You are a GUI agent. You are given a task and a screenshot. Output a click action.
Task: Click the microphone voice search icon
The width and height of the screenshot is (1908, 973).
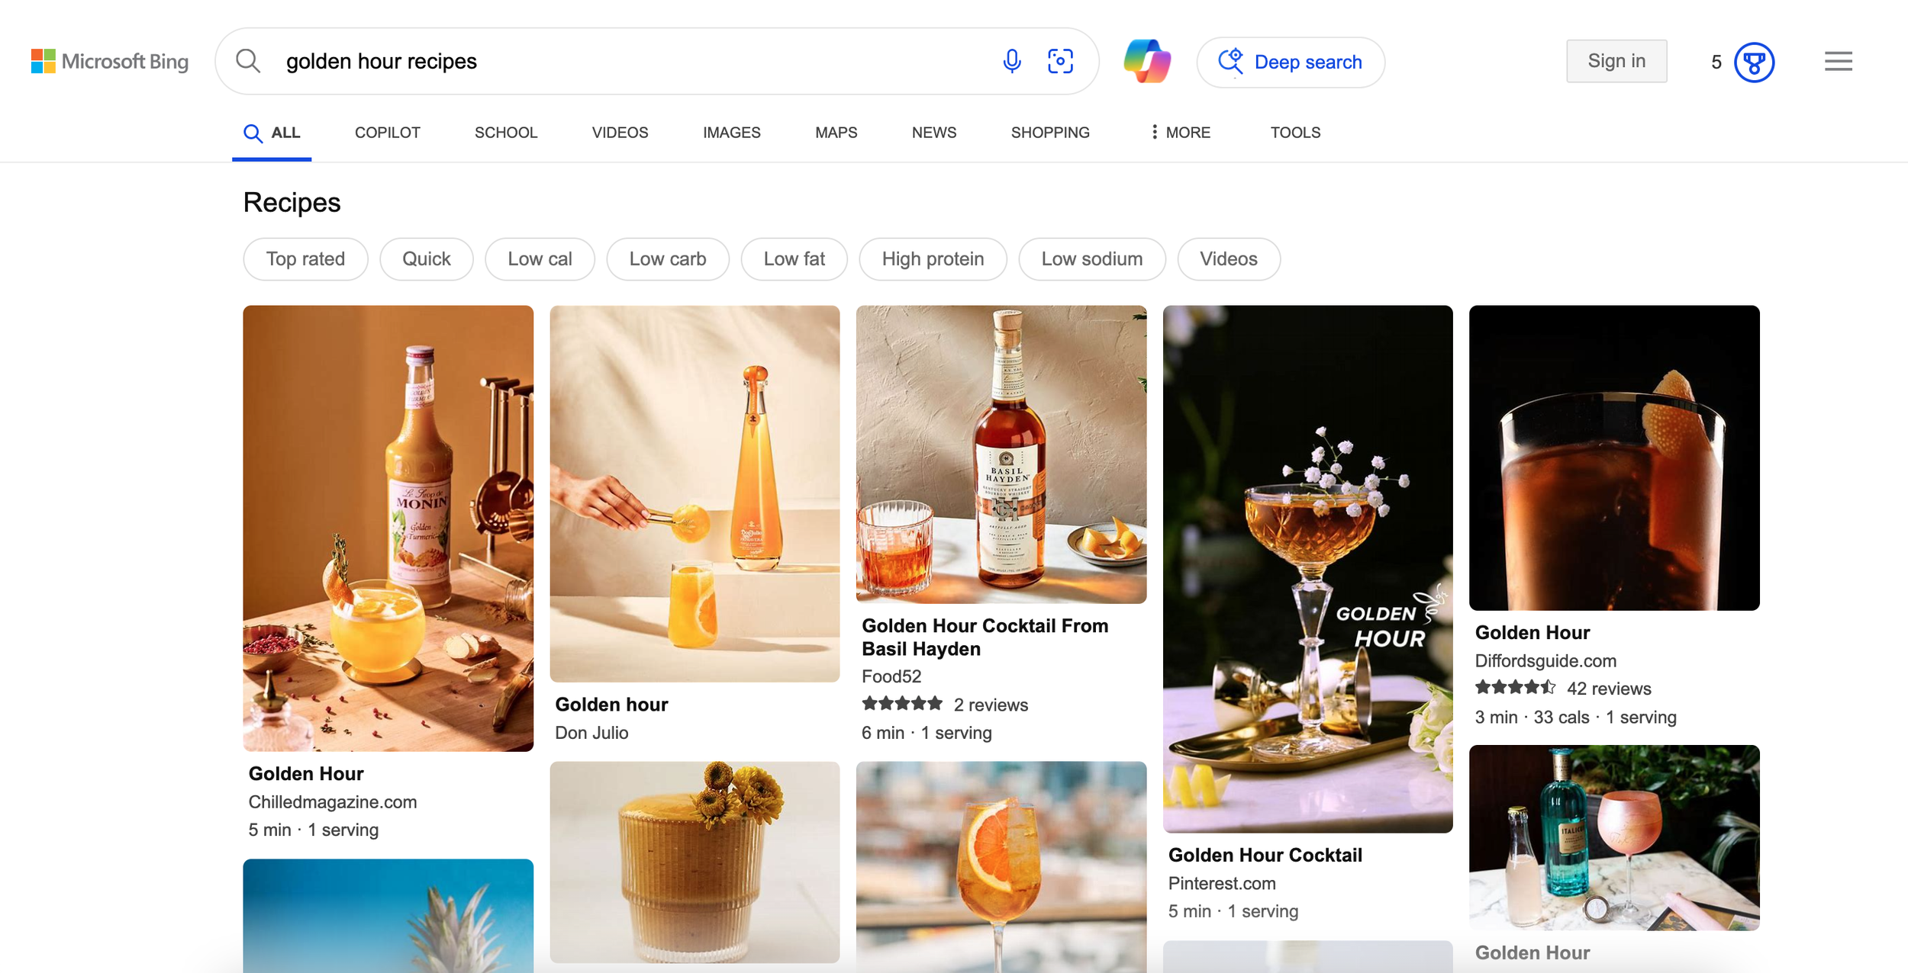(1011, 61)
